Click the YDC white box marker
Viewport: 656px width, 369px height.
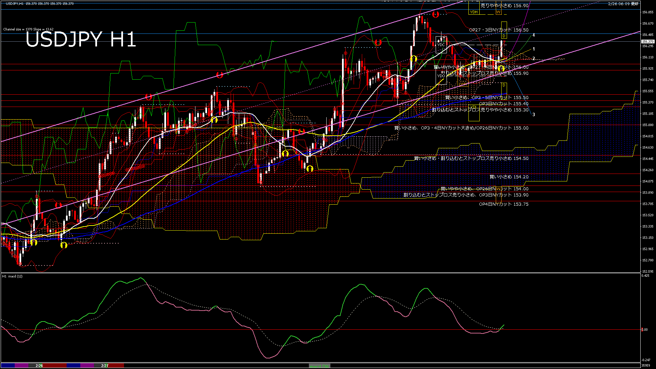[441, 45]
